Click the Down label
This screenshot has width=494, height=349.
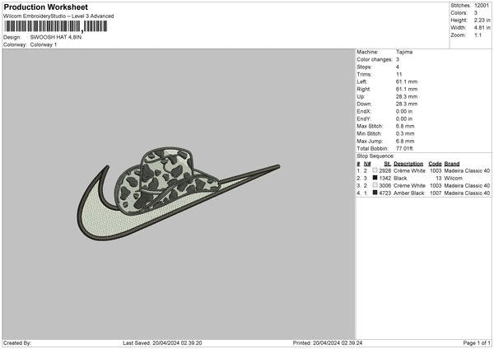(364, 104)
